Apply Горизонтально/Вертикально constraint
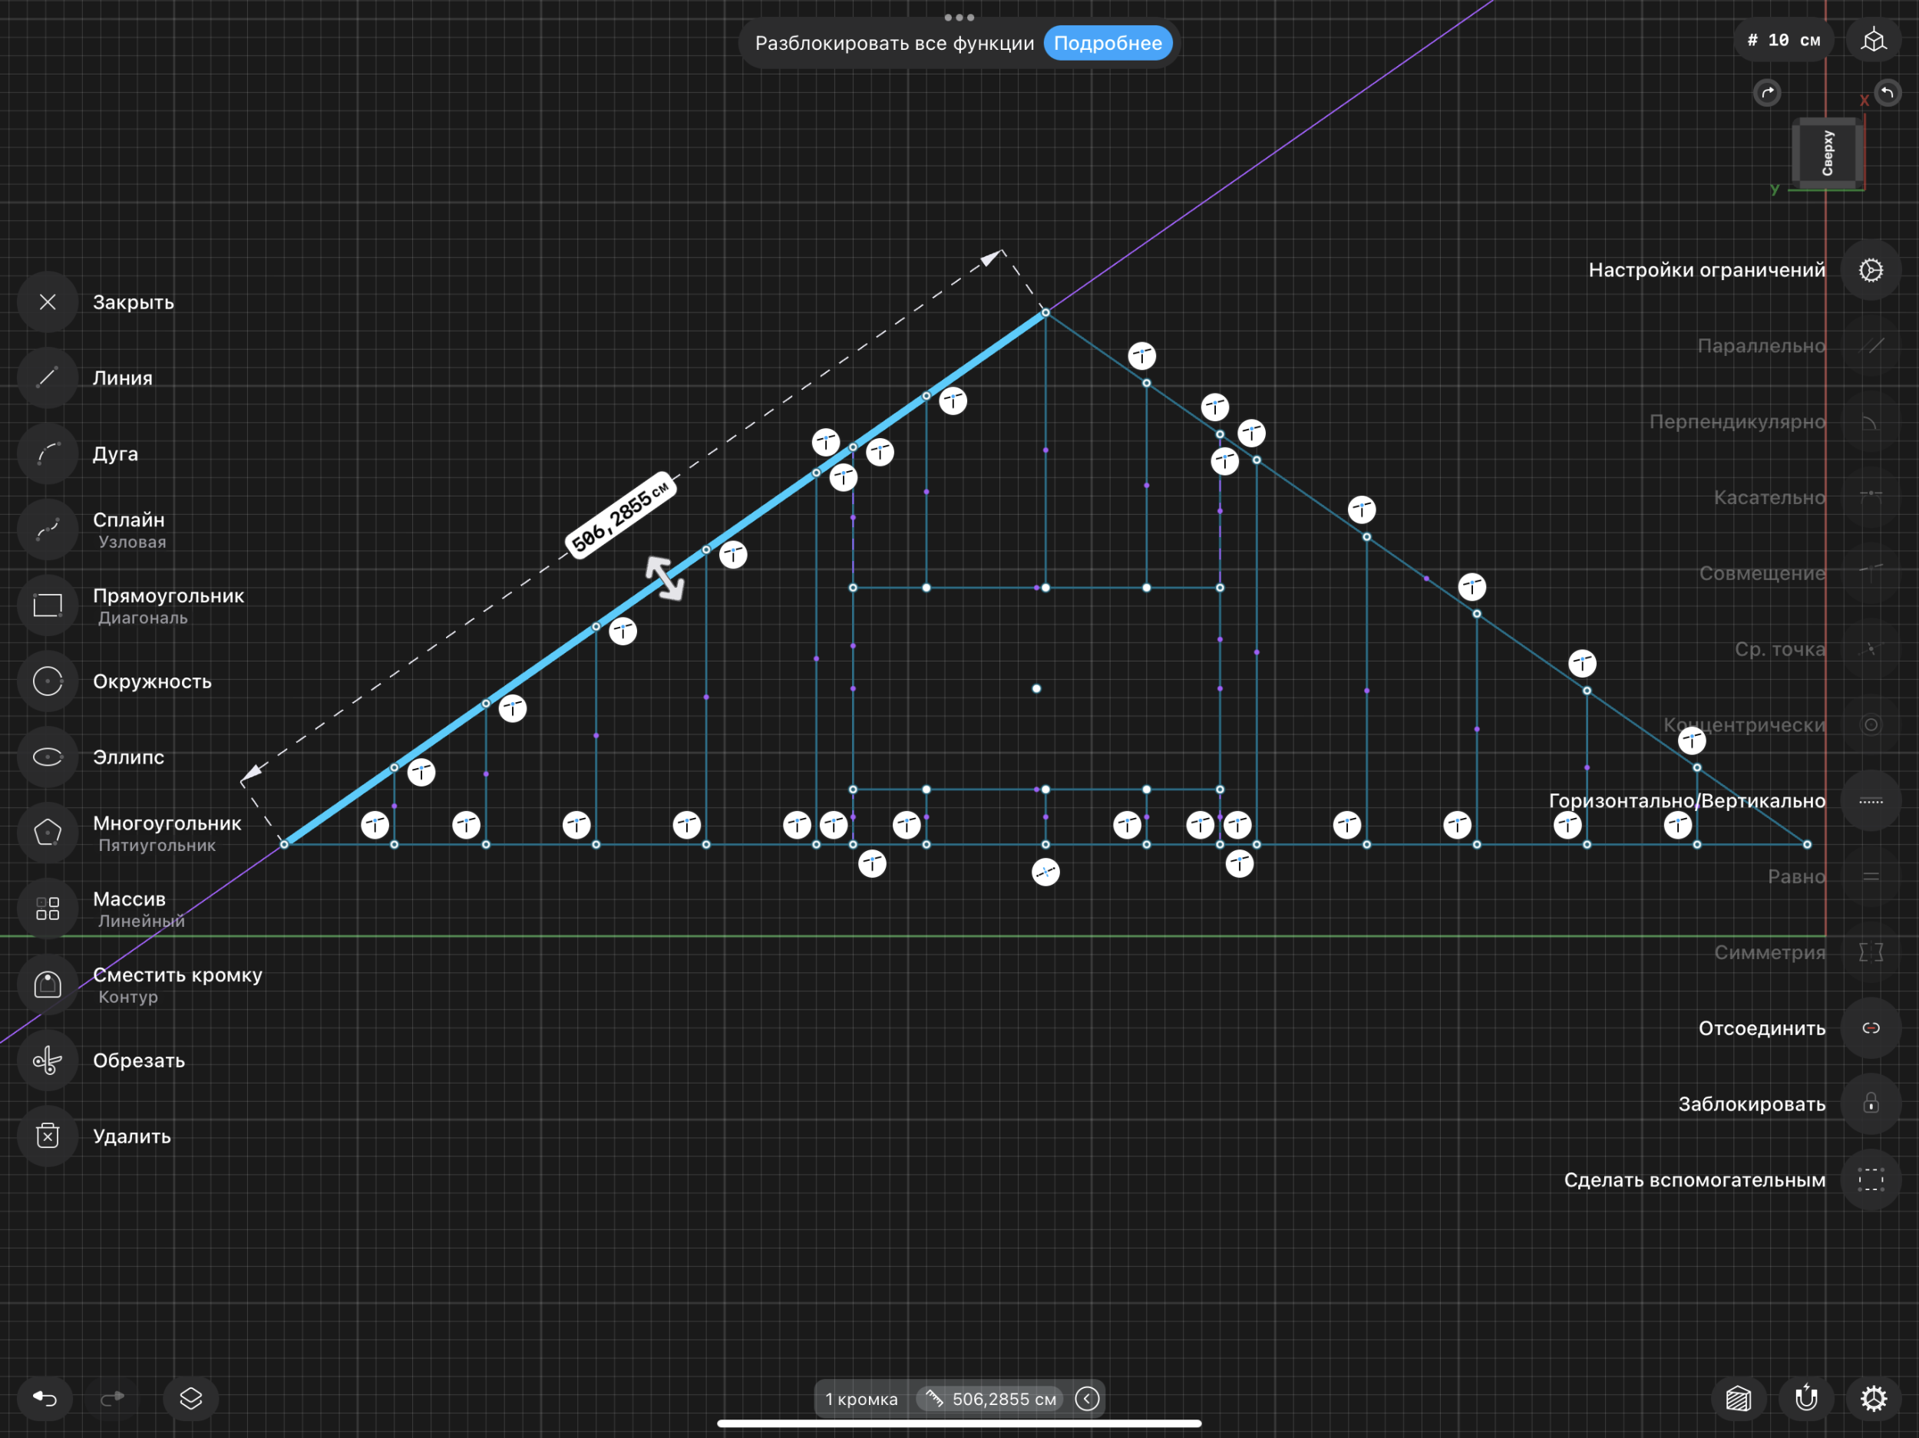1919x1438 pixels. (x=1871, y=801)
